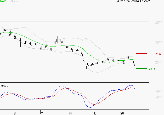The width and height of the screenshot is (164, 115).
Task: Click the red resistance line at 2687
Action: coord(141,53)
